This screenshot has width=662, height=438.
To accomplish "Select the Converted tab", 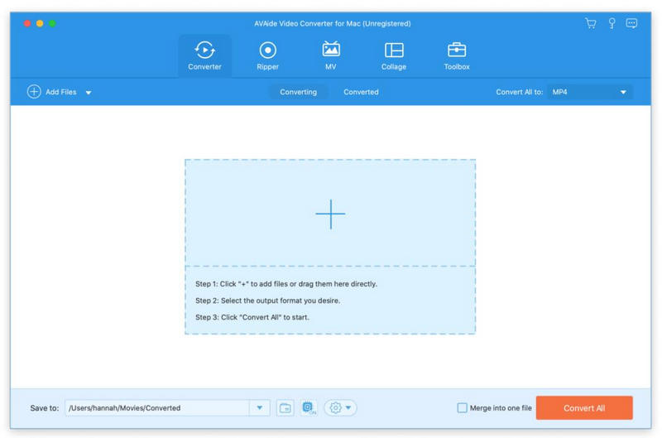I will tap(361, 92).
